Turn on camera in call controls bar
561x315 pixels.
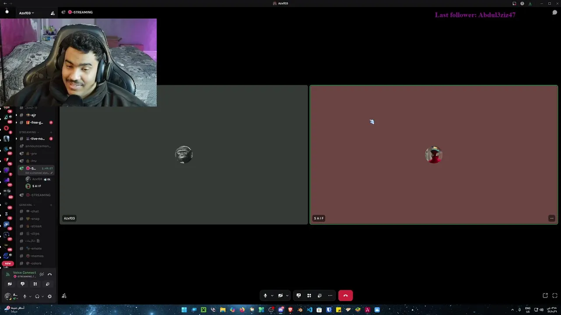pos(280,296)
